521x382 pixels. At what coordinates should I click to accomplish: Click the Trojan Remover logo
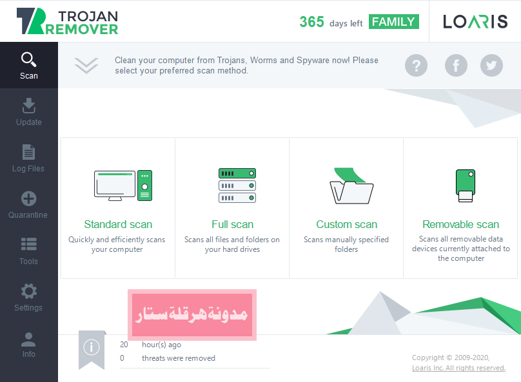[68, 21]
